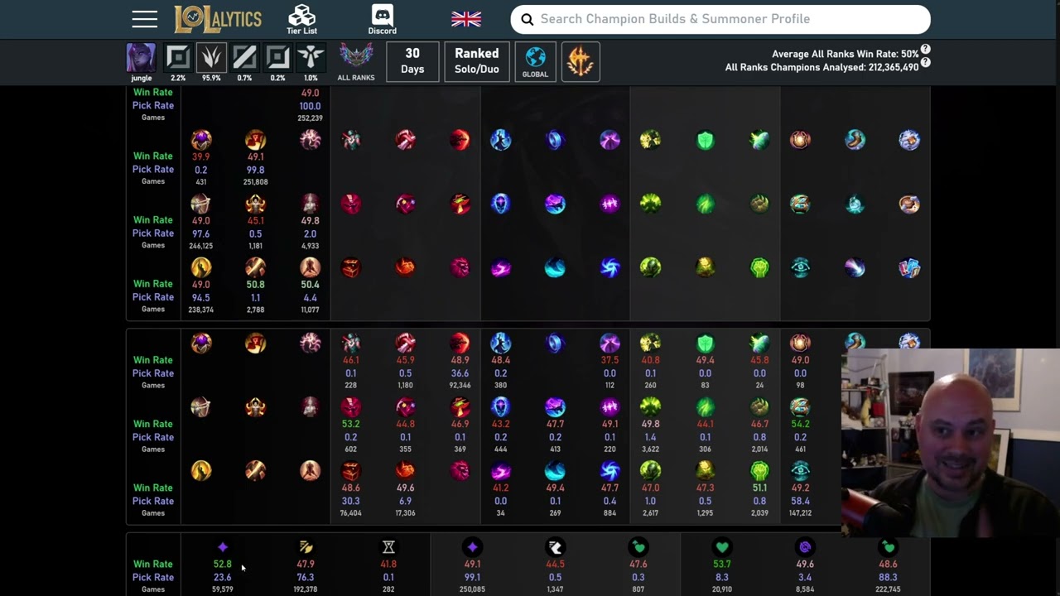Open the GLOBAL region selector
1060x596 pixels.
[535, 61]
